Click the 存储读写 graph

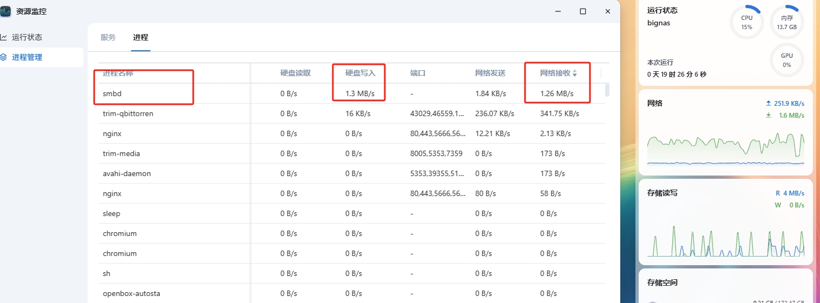[726, 240]
